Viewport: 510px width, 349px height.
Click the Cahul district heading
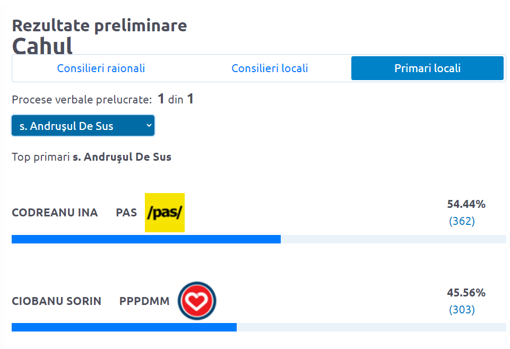pos(42,46)
